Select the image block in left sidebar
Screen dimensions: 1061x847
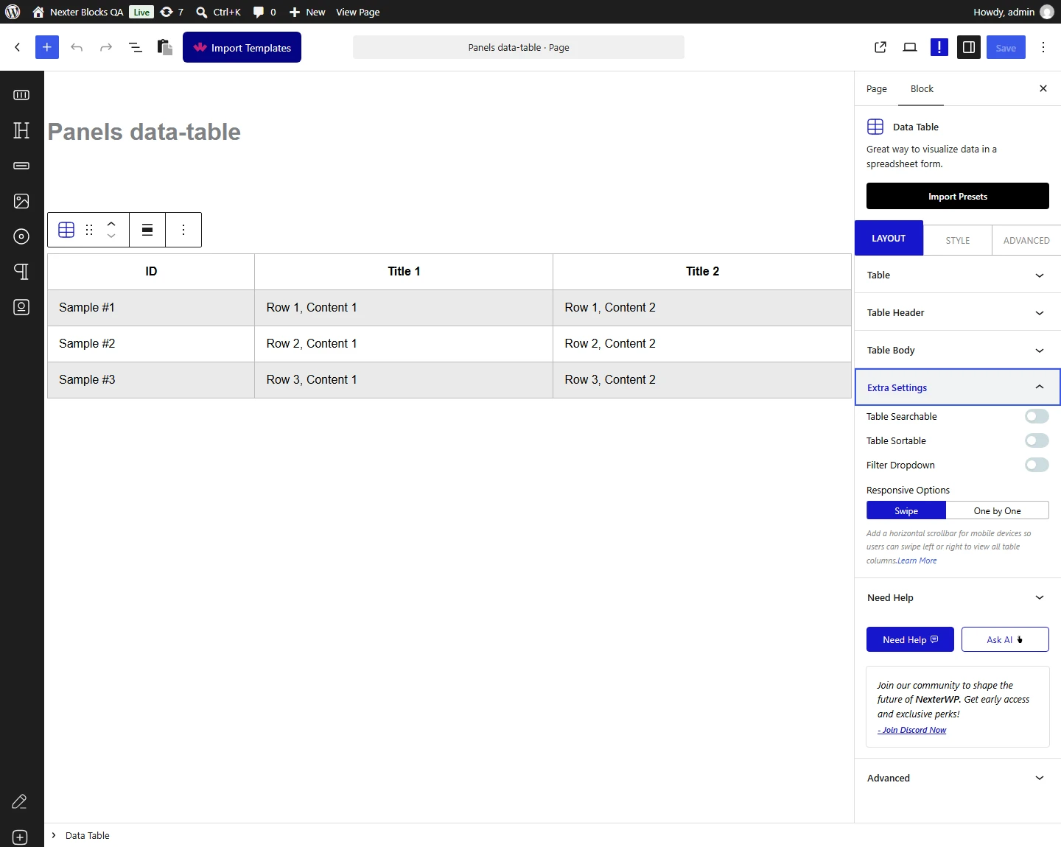point(21,201)
